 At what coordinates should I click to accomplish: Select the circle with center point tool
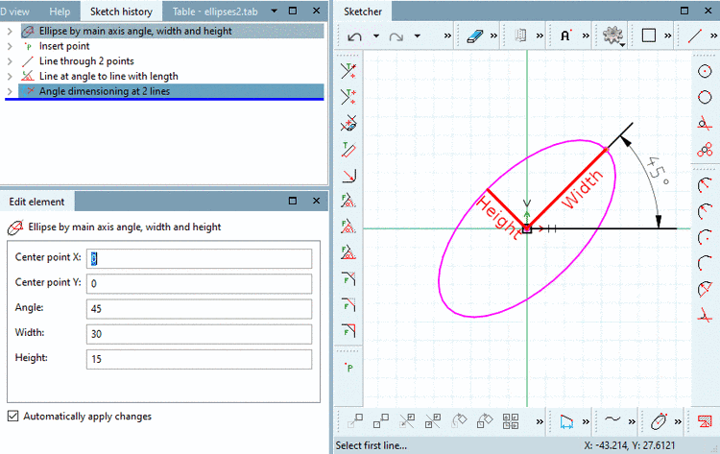pos(705,71)
